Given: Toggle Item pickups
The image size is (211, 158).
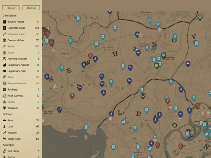Looking at the screenshot, I should pyautogui.click(x=21, y=120).
